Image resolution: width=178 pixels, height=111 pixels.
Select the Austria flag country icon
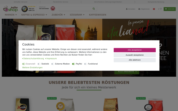pos(154,9)
